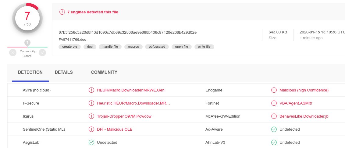Switch to the DETAILS tab
The height and width of the screenshot is (148, 345).
click(x=64, y=72)
